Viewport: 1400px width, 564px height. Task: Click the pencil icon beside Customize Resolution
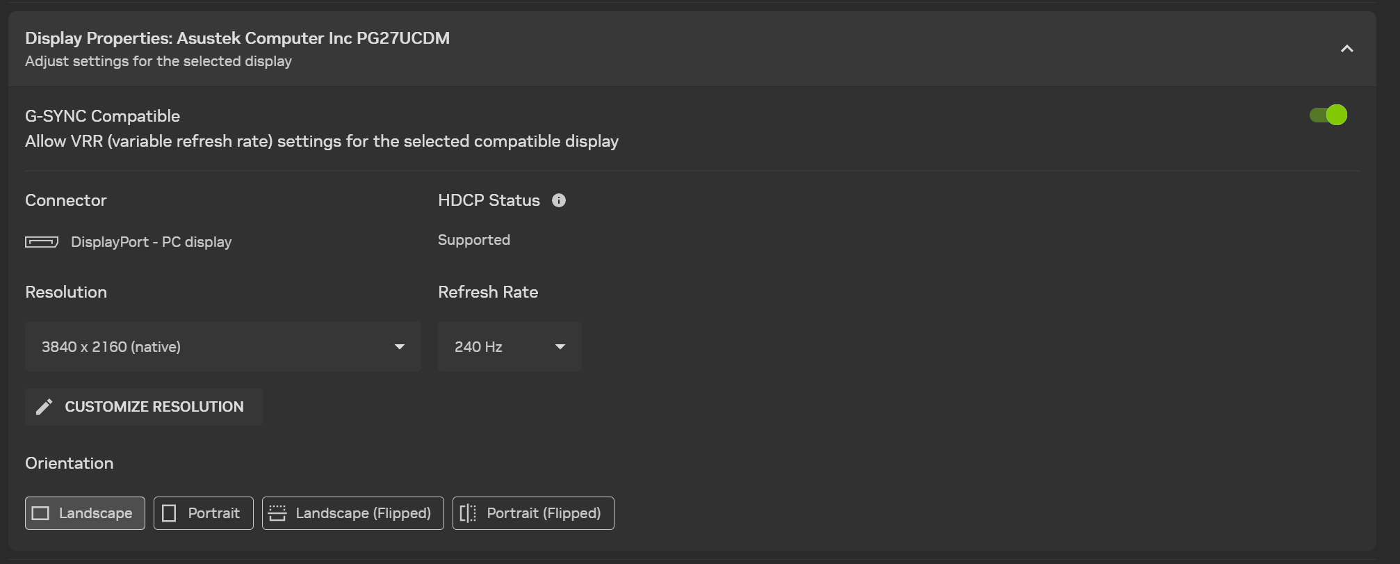(44, 407)
